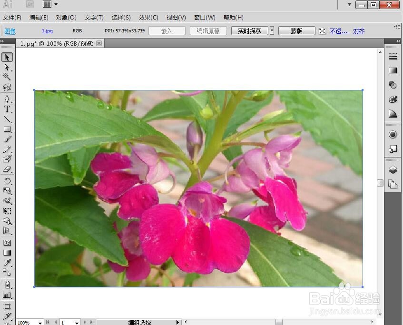Viewport: 403px width, 325px height.
Task: Select the Warp tool
Action: tap(7, 201)
